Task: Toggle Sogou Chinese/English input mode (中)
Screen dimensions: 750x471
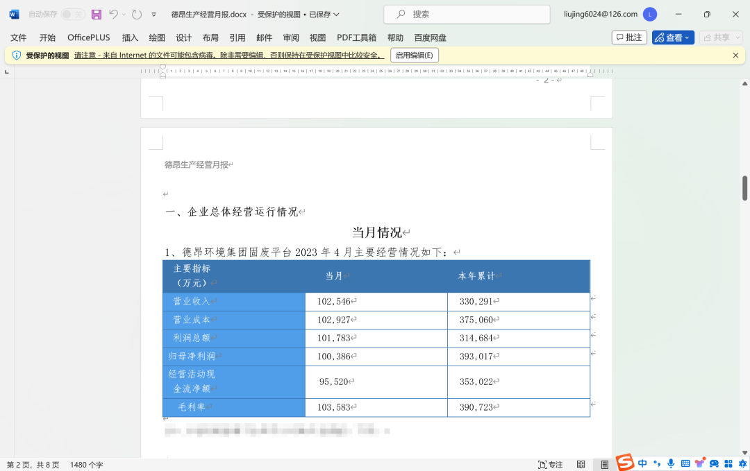Action: pos(642,463)
